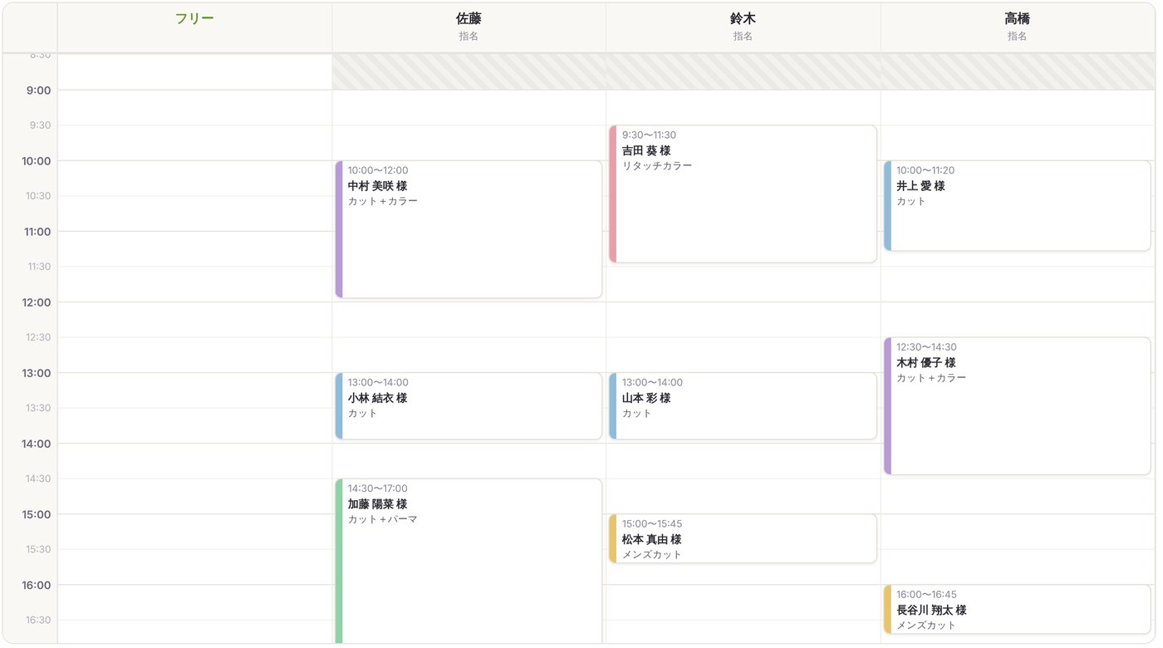The height and width of the screenshot is (648, 1163).
Task: Open 中村 美咲 appointment card
Action: click(469, 229)
